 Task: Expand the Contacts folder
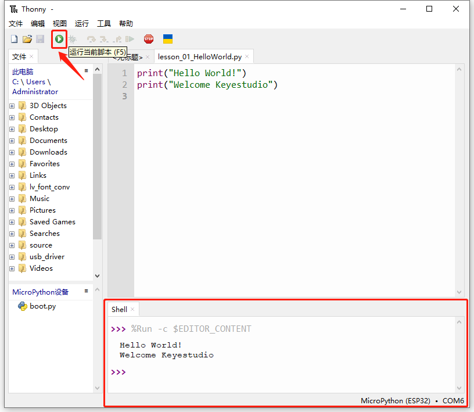[12, 117]
